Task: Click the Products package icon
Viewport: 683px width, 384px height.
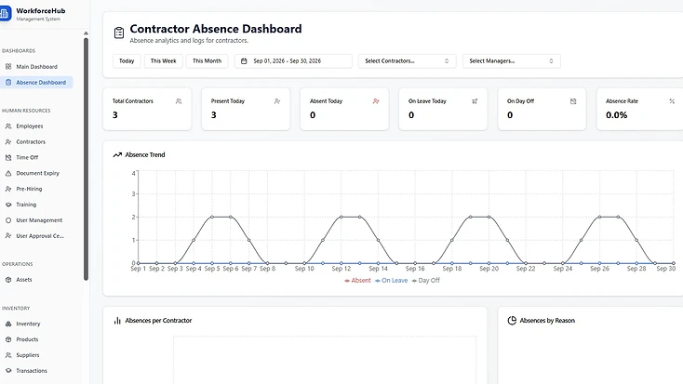Action: click(x=8, y=339)
